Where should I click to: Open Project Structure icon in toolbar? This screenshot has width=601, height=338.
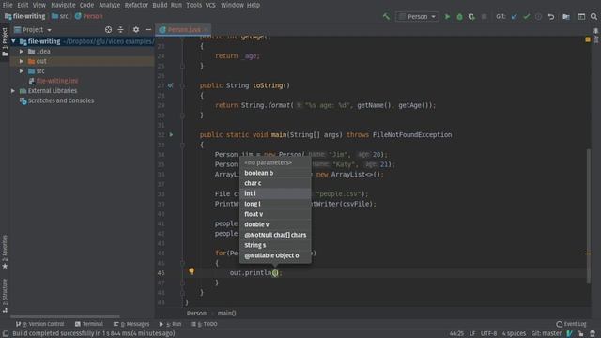[x=566, y=17]
